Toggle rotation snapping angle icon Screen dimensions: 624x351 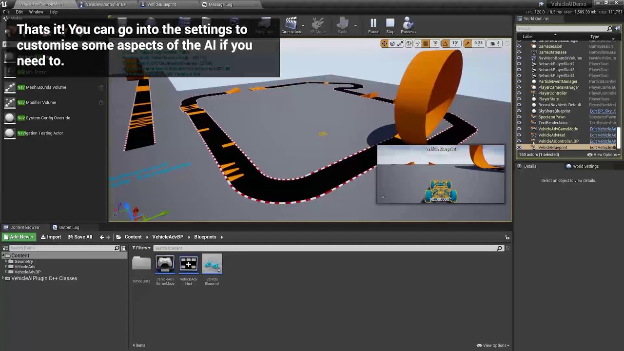445,43
